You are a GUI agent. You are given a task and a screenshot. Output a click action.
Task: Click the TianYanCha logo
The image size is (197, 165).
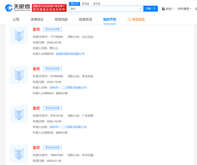17,8
